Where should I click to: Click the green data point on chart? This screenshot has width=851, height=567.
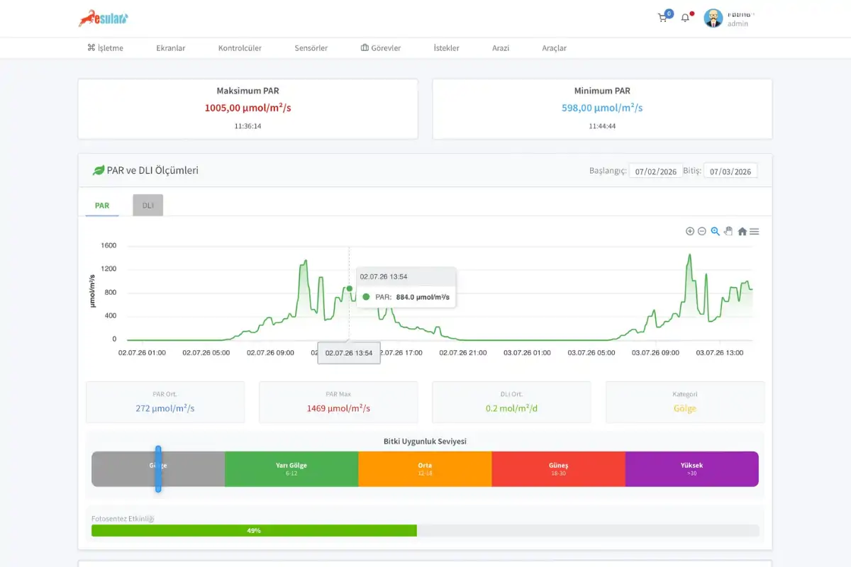pos(349,288)
